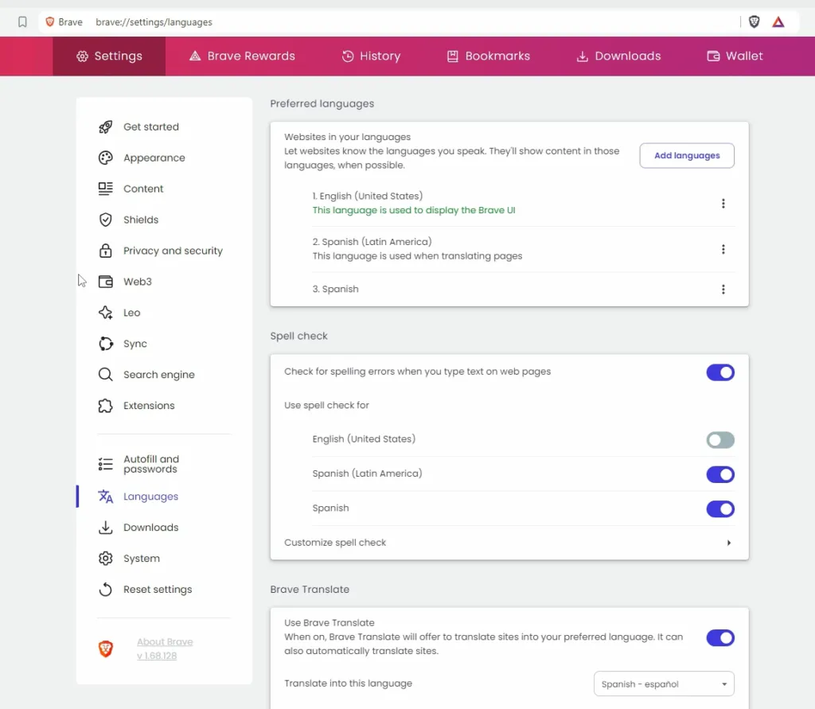Open more options for Spanish (Latin America)
Viewport: 815px width, 709px height.
723,249
